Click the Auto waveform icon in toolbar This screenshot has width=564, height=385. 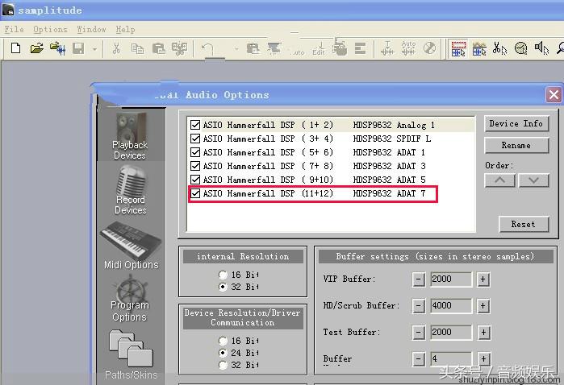[x=408, y=48]
